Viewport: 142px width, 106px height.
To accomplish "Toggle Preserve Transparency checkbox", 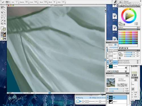I will click(x=107, y=49).
